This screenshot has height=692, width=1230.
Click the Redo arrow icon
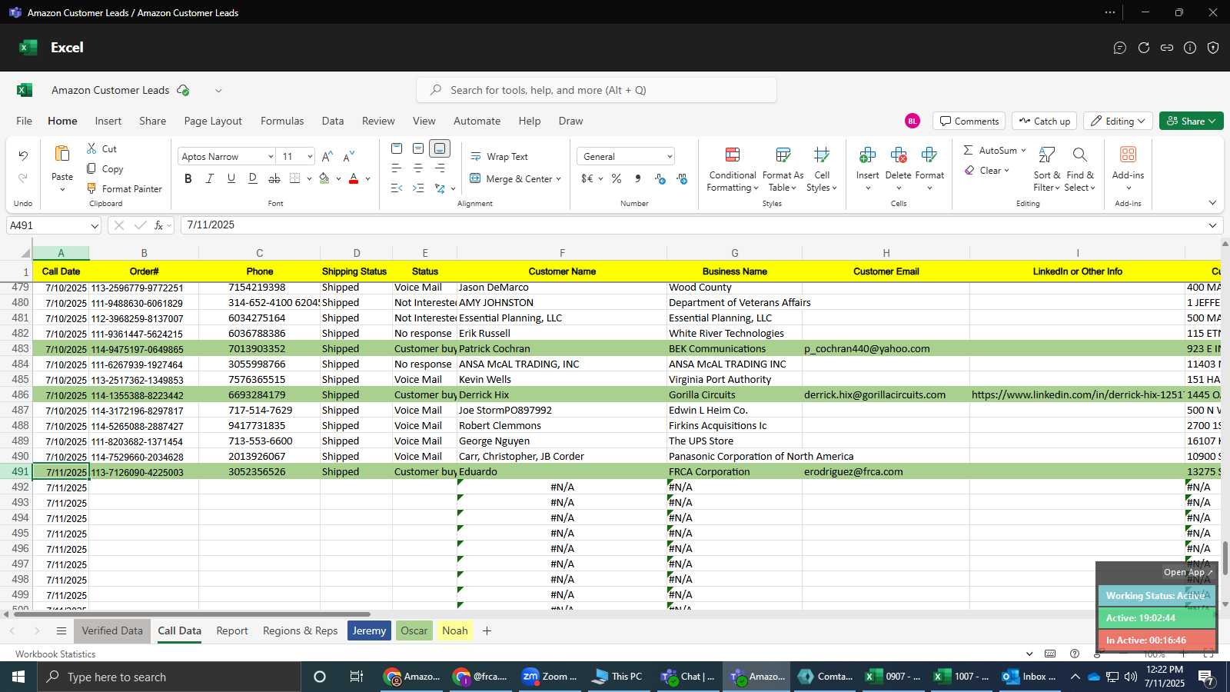(23, 178)
